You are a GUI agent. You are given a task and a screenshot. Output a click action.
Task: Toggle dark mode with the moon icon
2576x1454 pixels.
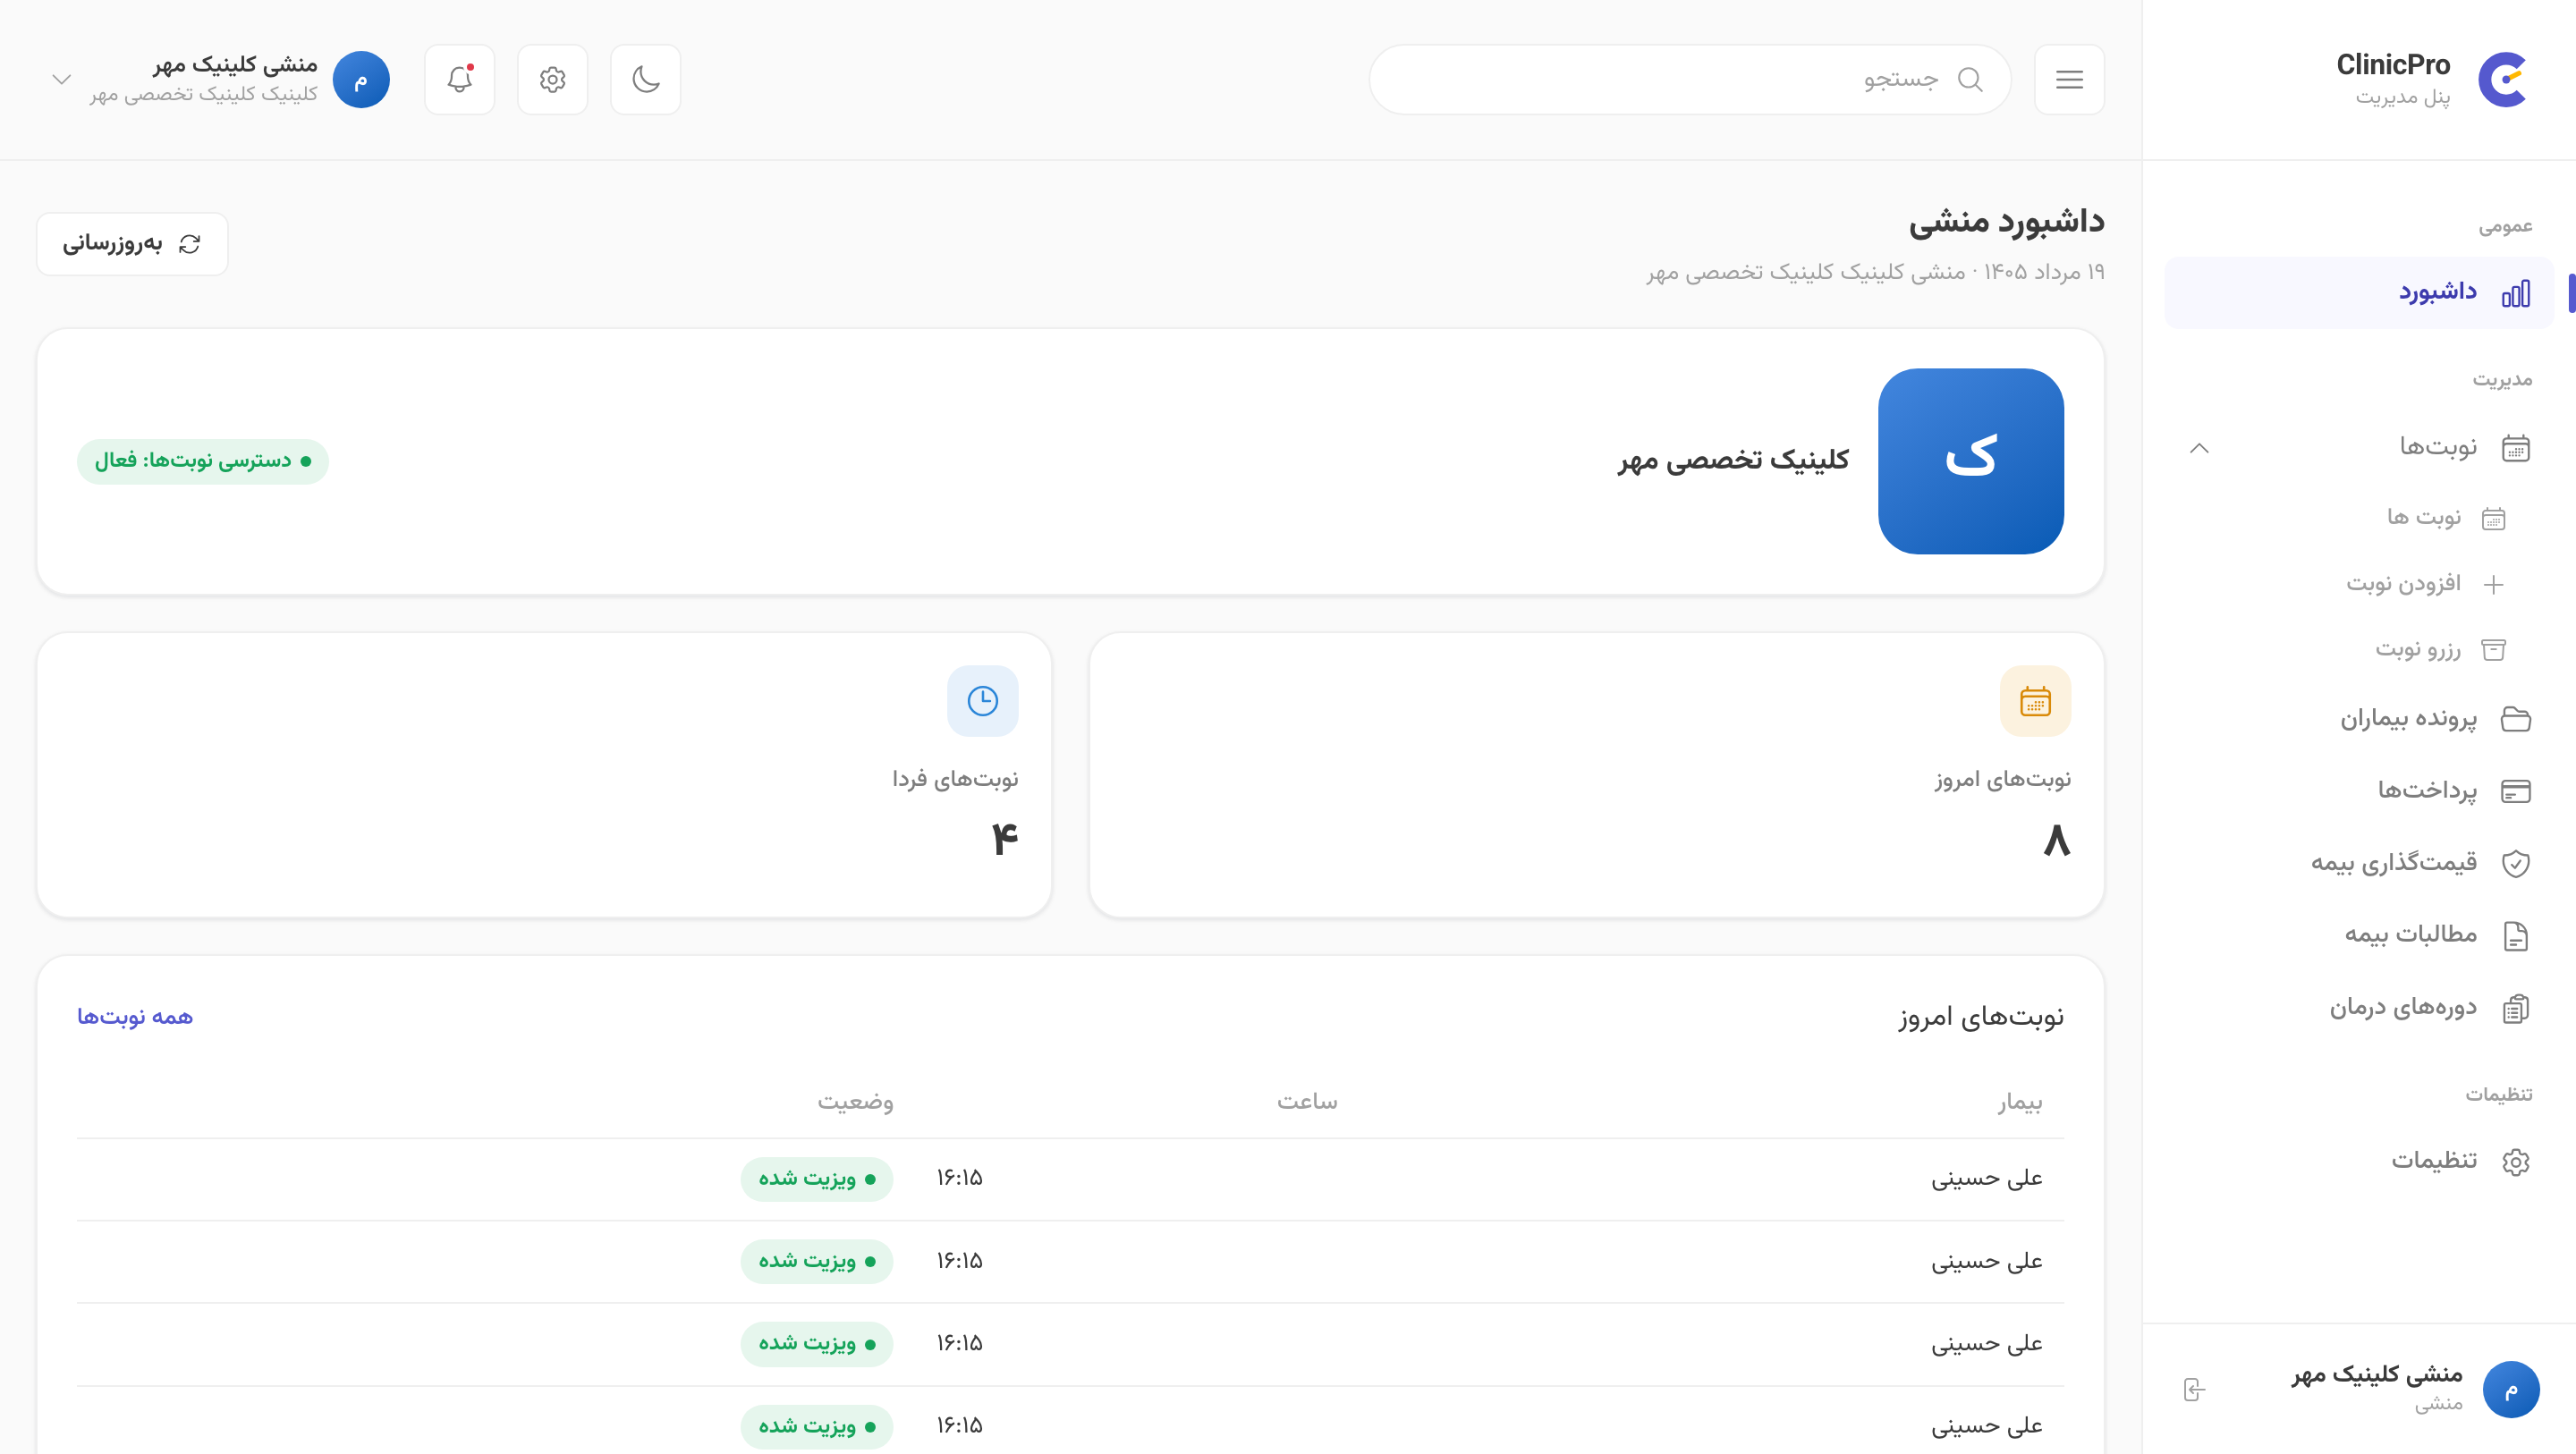646,79
